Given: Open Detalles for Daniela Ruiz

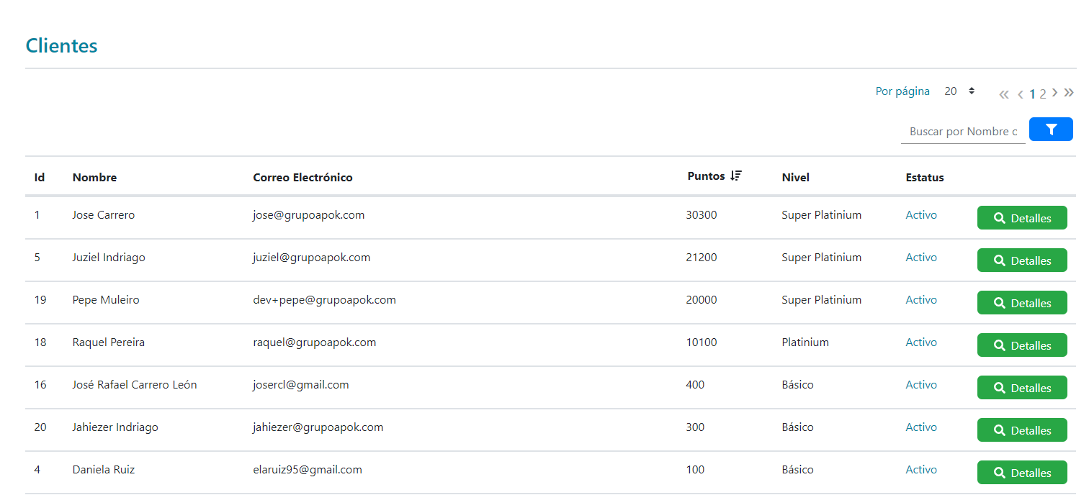Looking at the screenshot, I should [x=1021, y=473].
